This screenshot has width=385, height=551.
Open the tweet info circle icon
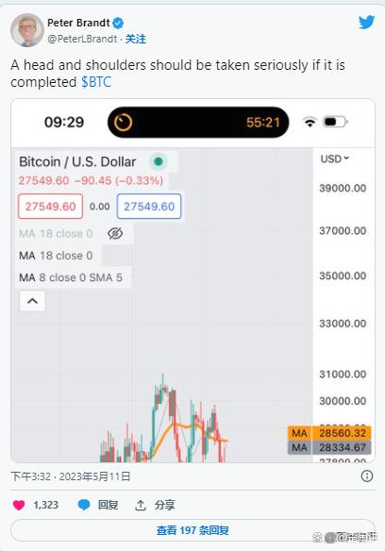367,476
